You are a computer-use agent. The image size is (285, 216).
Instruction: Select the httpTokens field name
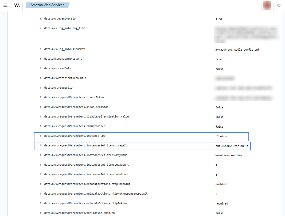click(x=85, y=203)
